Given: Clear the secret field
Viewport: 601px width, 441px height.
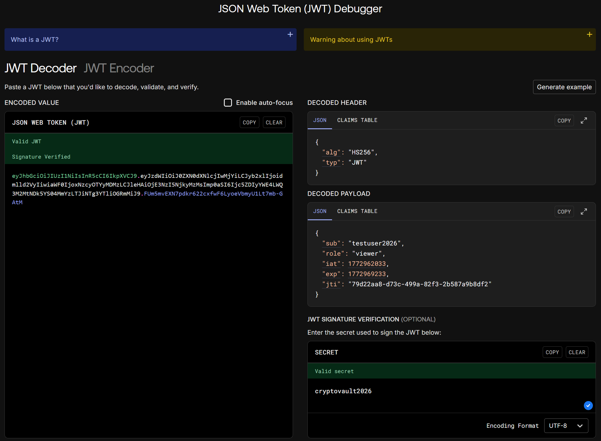Looking at the screenshot, I should [x=577, y=352].
